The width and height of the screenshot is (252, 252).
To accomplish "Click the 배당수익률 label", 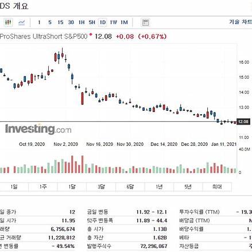I will click(x=191, y=229).
